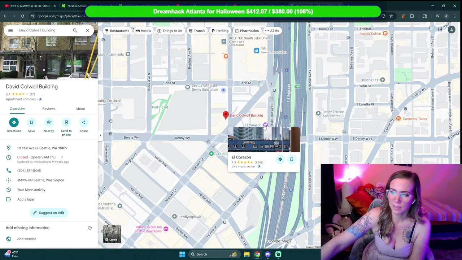Image resolution: width=462 pixels, height=260 pixels.
Task: Click the Carmelos Tacos map marker
Action: pos(398,119)
